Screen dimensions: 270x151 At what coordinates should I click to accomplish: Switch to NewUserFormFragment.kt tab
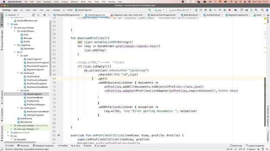tap(163, 15)
